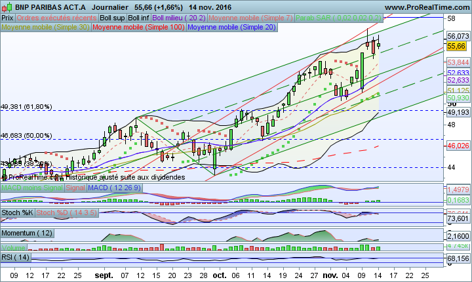
Task: Click the yellow current price tag 55,66
Action: click(x=456, y=46)
